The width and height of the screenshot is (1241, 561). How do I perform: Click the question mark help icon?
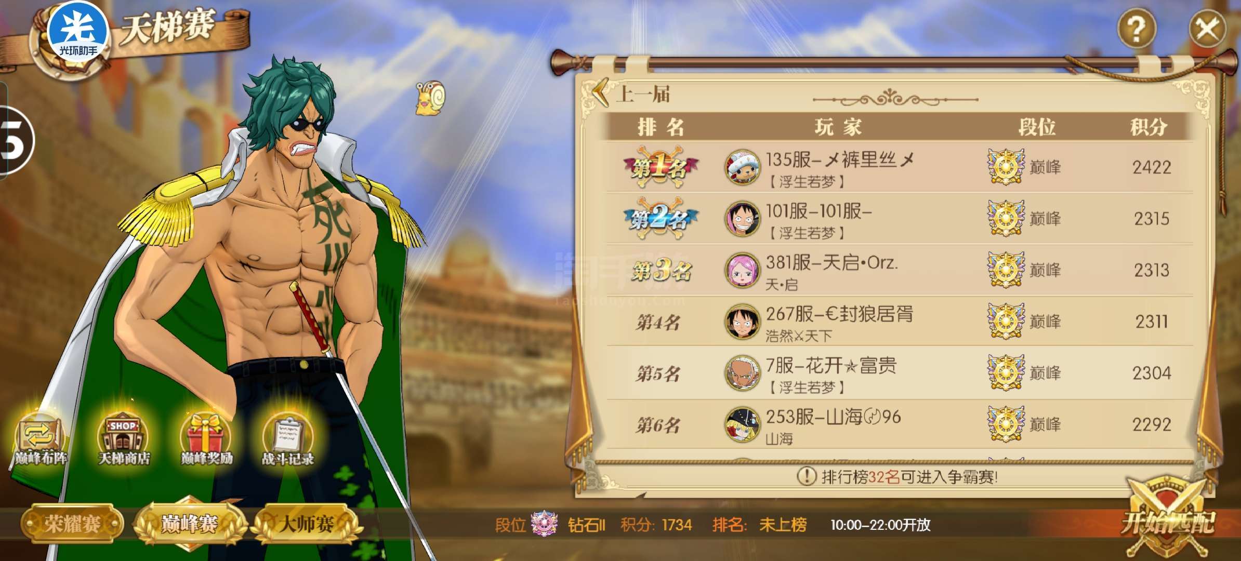pyautogui.click(x=1137, y=29)
